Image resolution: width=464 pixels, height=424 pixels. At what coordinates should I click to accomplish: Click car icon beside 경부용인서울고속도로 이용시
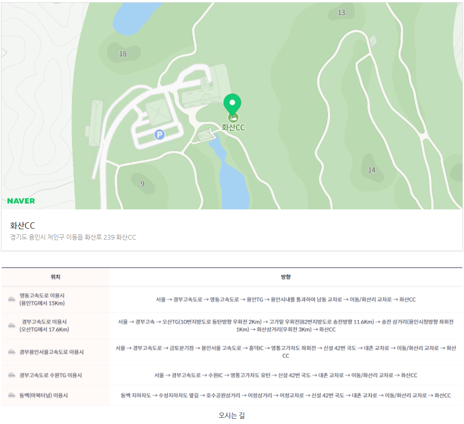coord(11,352)
